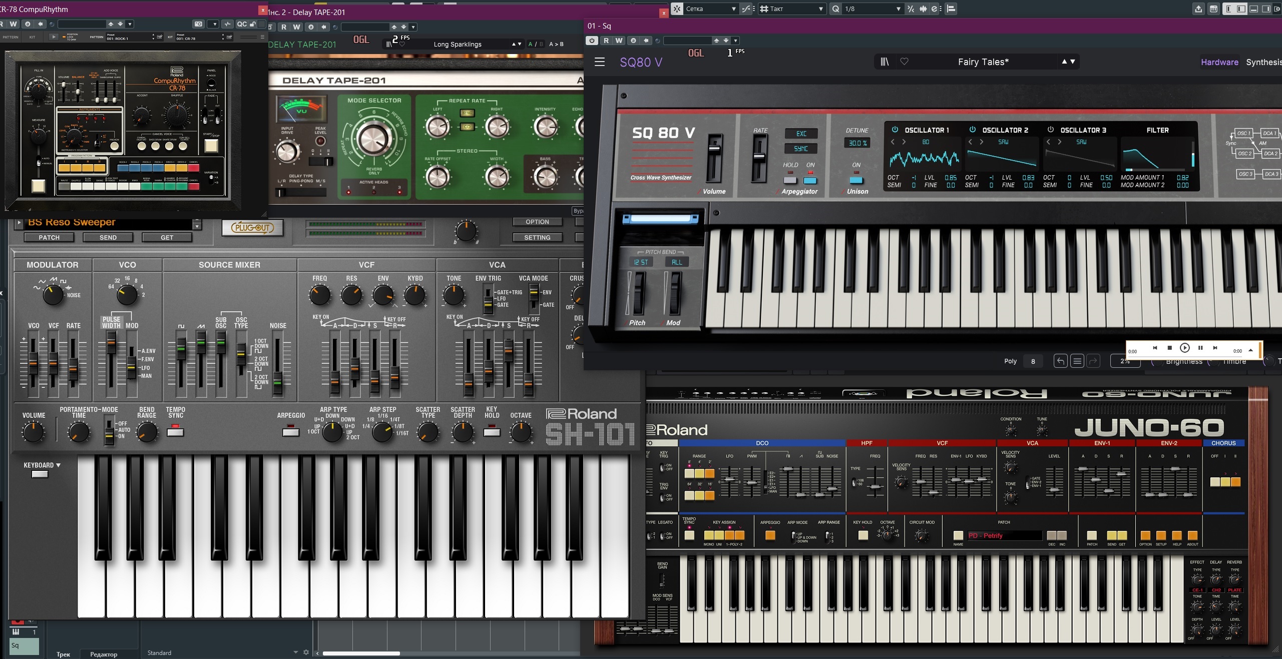Toggle Oscillator 2 power in SQ80 V

coord(972,130)
